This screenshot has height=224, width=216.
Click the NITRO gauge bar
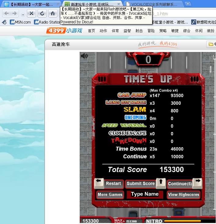(190, 221)
